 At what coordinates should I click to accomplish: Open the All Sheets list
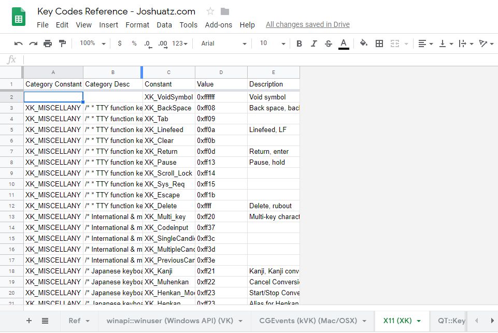click(x=45, y=321)
